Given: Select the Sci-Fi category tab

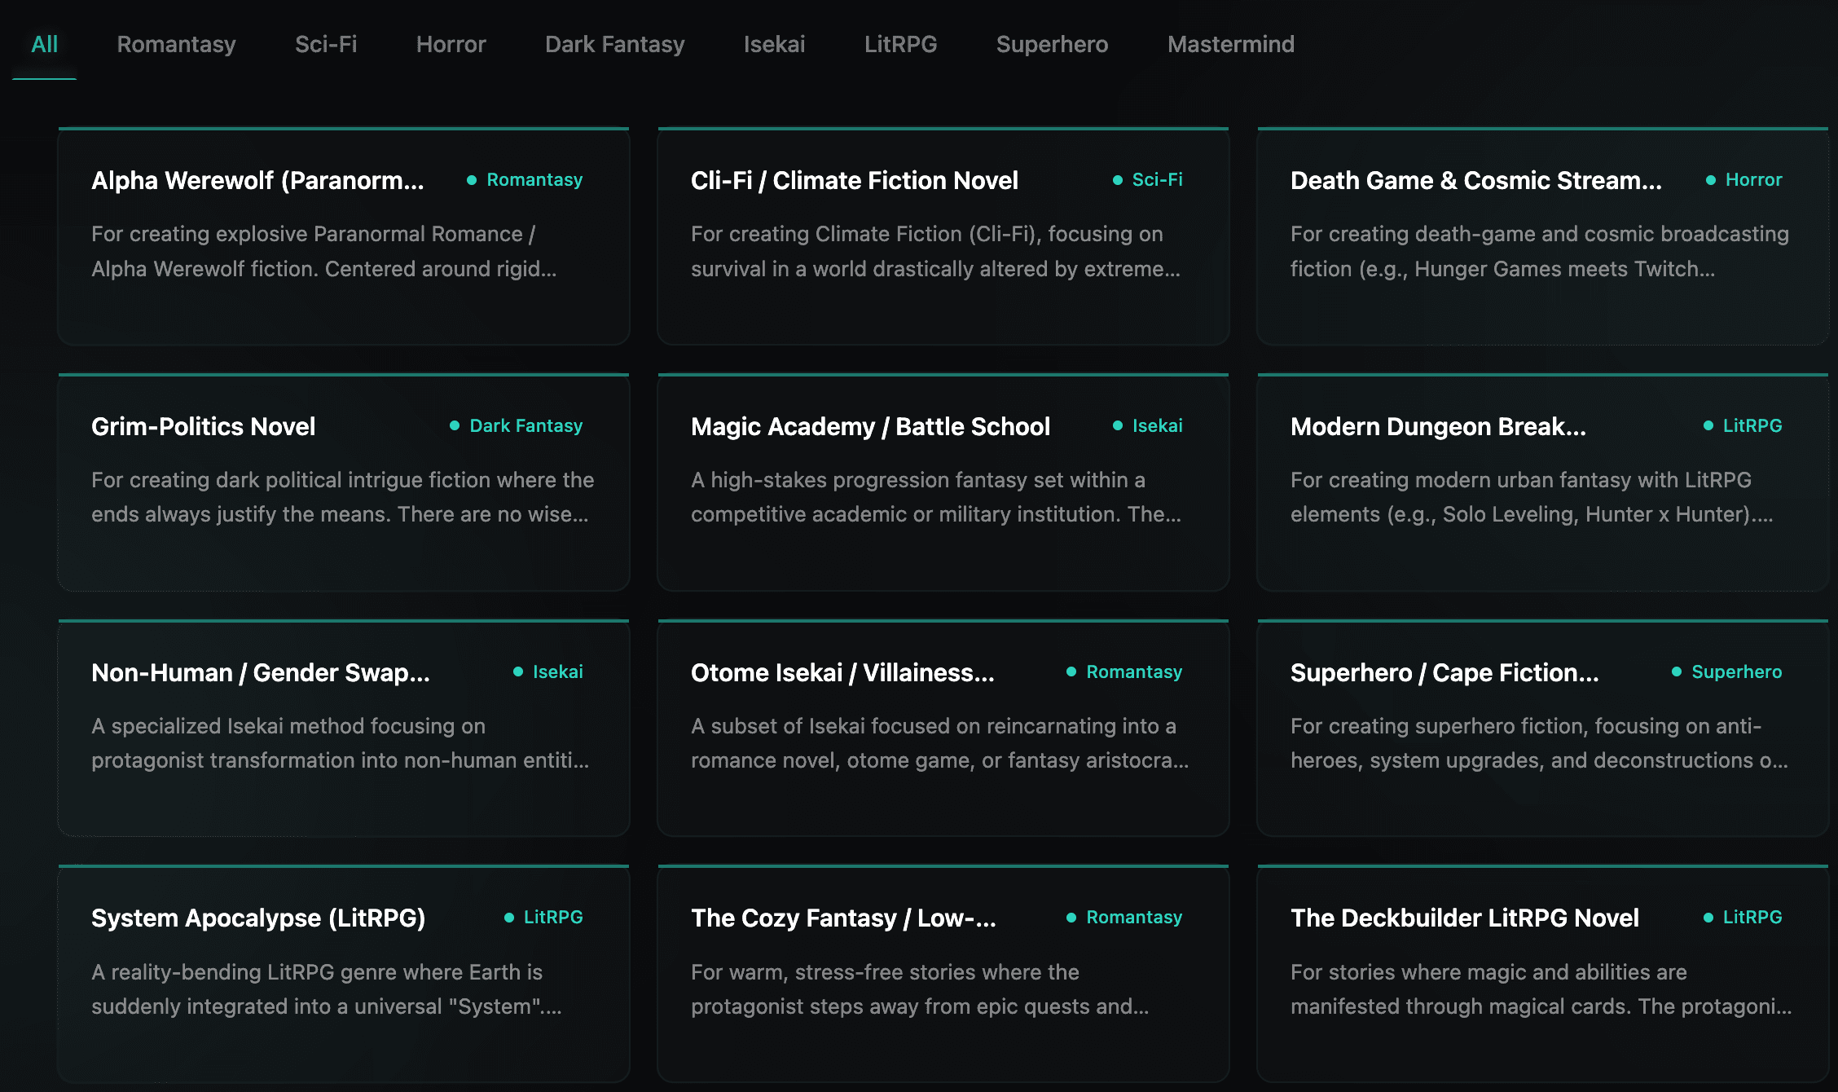Looking at the screenshot, I should click(x=326, y=44).
